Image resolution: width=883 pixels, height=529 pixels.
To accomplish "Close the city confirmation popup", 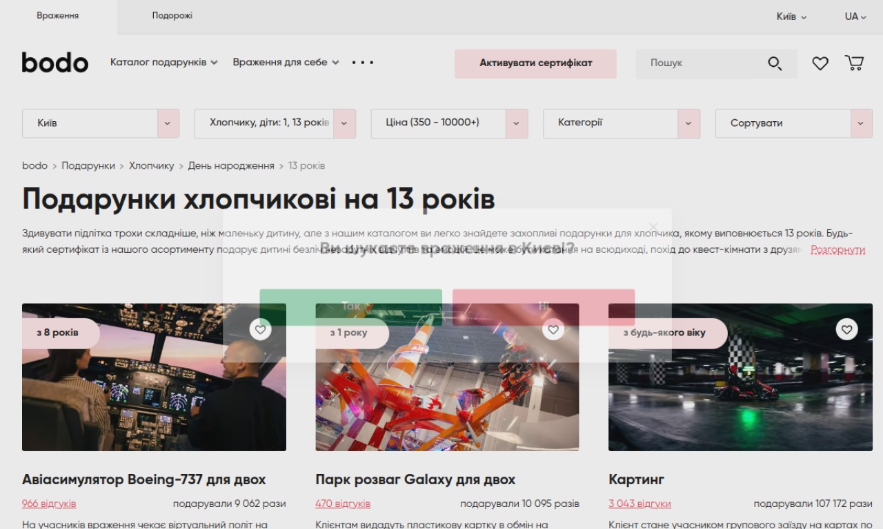I will tap(653, 227).
